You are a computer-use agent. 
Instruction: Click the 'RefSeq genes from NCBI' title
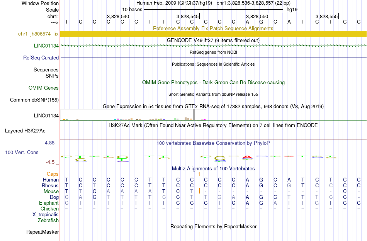pyautogui.click(x=213, y=52)
